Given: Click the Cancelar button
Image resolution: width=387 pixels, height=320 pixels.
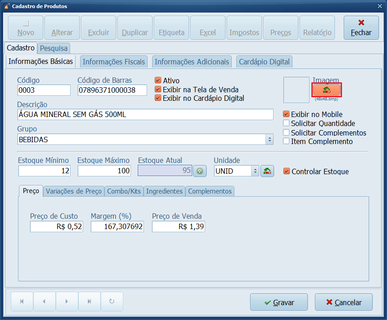Looking at the screenshot, I should click(x=344, y=302).
